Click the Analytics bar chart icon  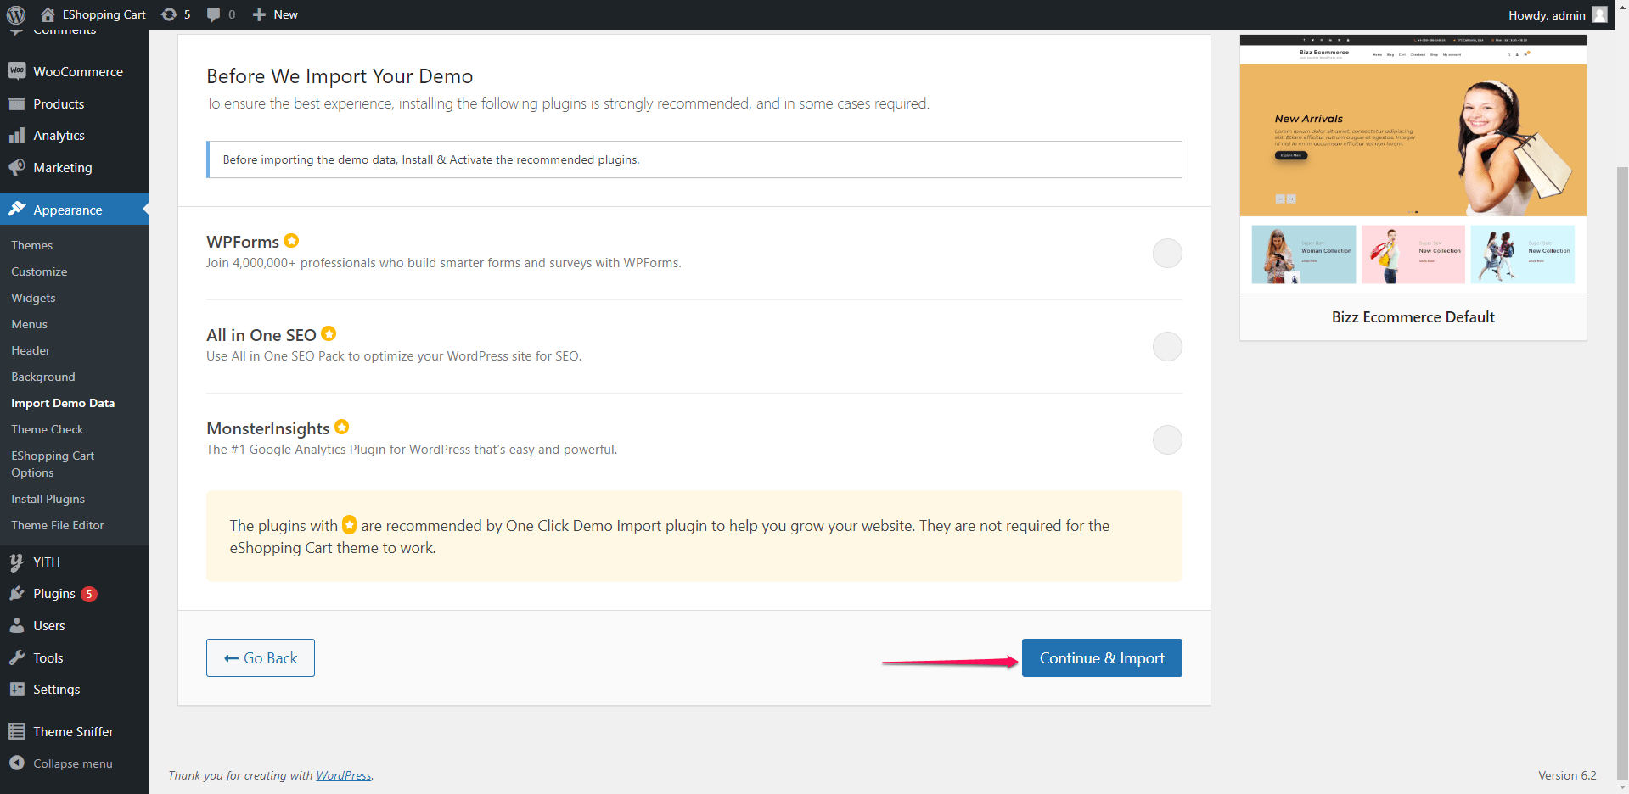17,135
